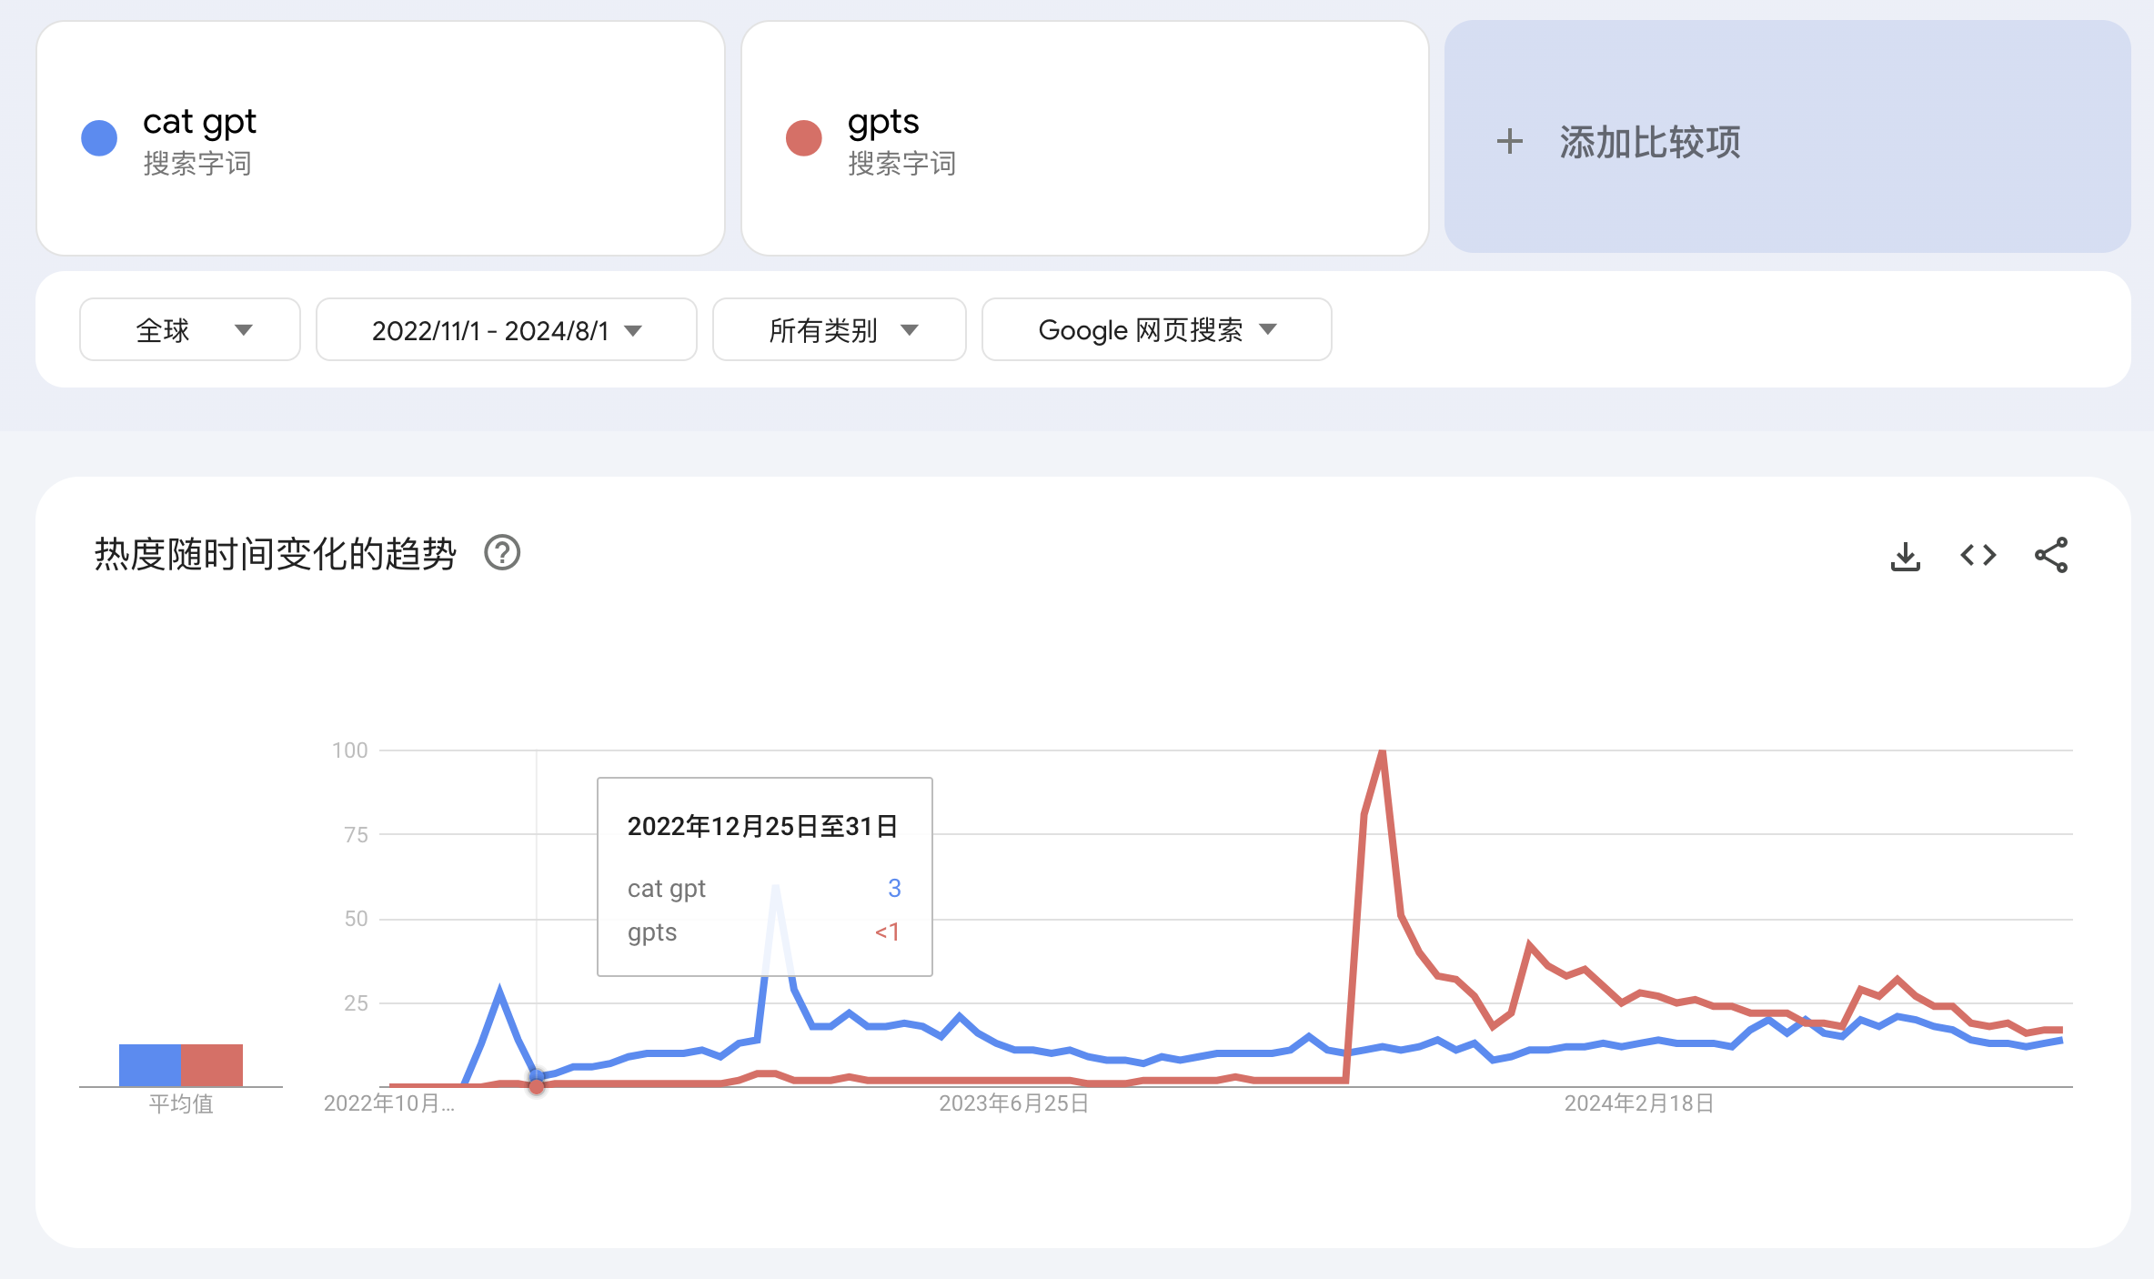Click the blue cat gpt color dot
This screenshot has height=1279, width=2154.
(x=99, y=138)
